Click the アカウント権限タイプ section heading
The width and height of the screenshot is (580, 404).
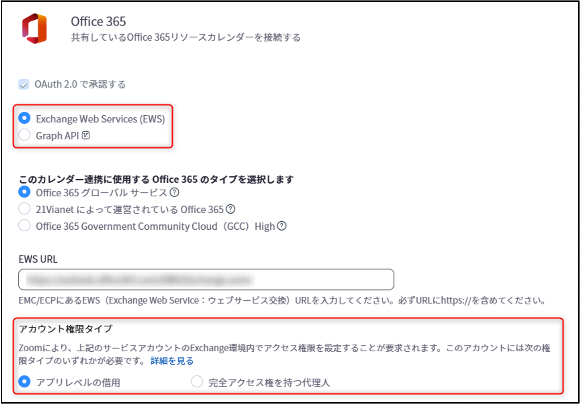(x=65, y=329)
